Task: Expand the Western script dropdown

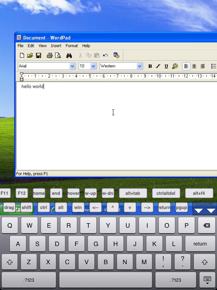Action: pos(140,66)
